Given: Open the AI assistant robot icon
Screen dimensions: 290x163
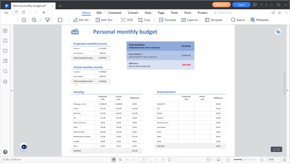Looking at the screenshot, I should click(24, 147).
